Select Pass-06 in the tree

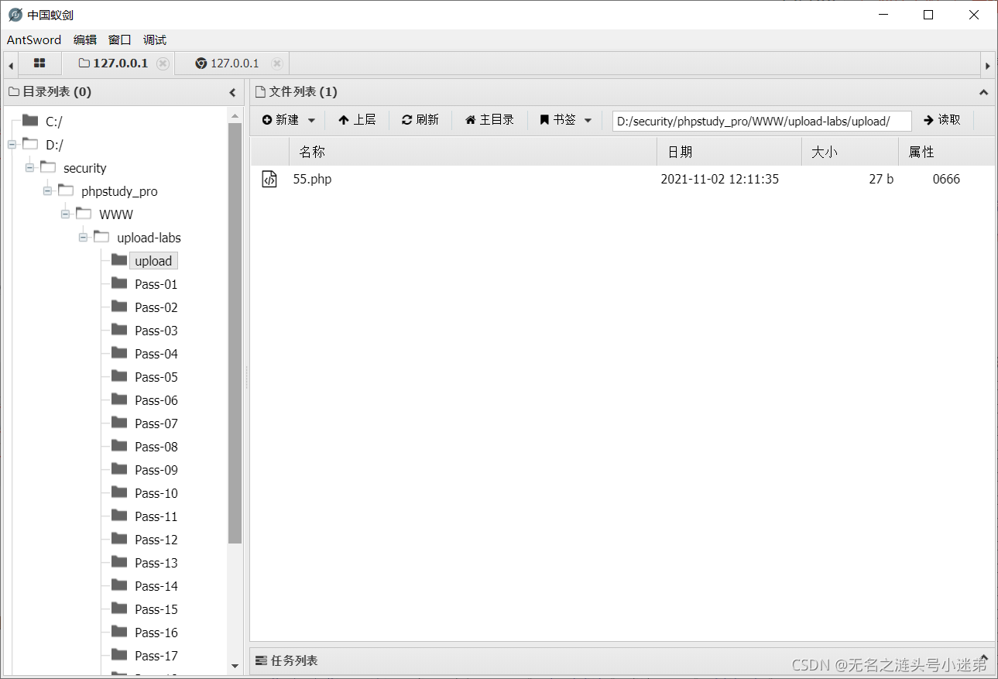156,400
